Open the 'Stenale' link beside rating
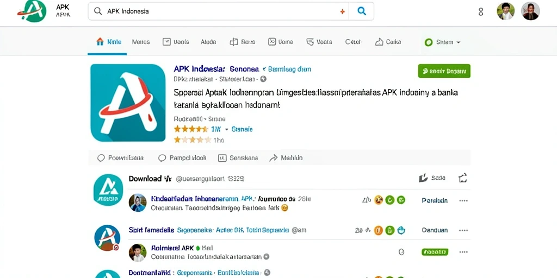 242,129
